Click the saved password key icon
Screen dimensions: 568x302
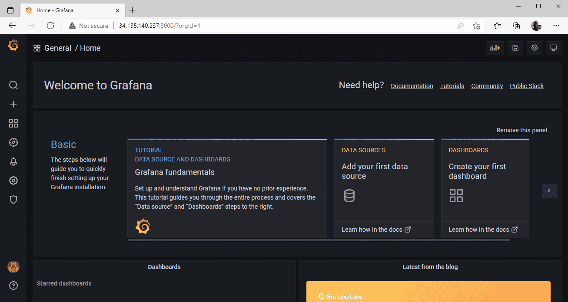pyautogui.click(x=461, y=26)
